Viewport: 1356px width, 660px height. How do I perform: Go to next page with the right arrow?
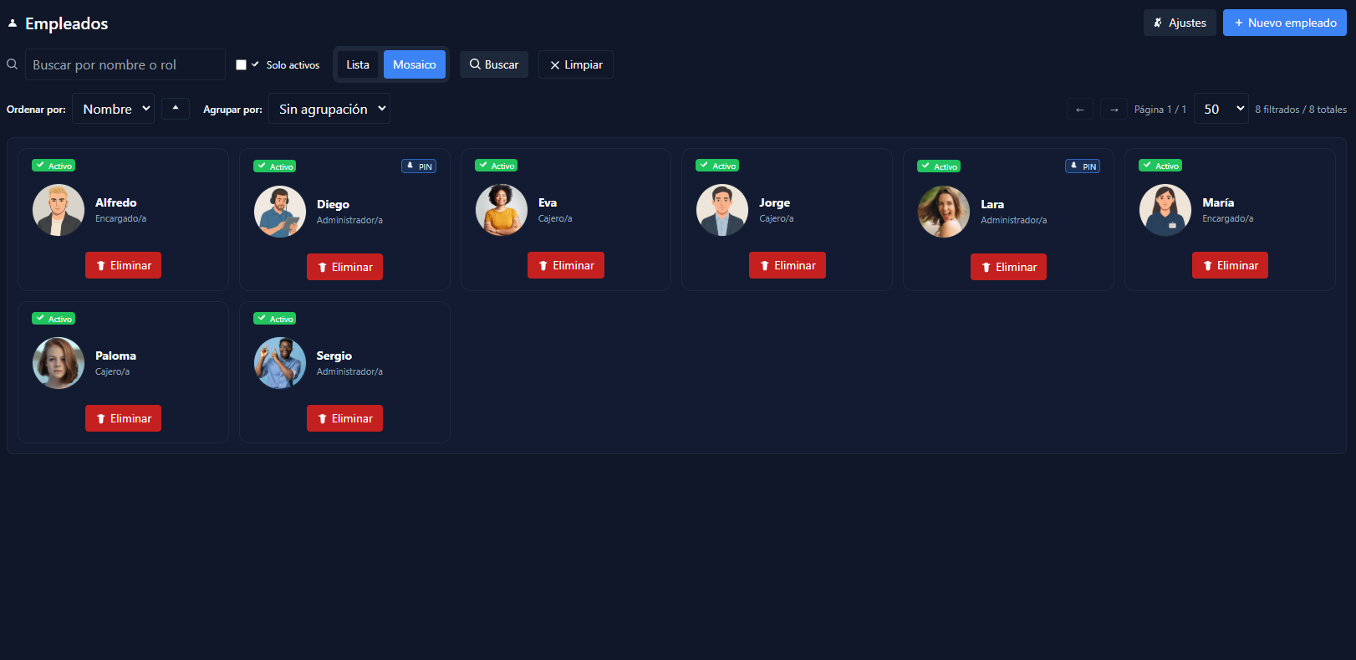click(1114, 110)
